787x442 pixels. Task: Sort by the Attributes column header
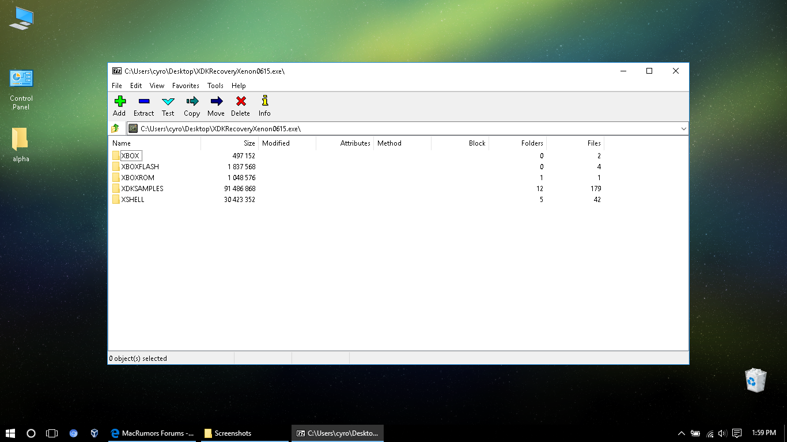345,143
